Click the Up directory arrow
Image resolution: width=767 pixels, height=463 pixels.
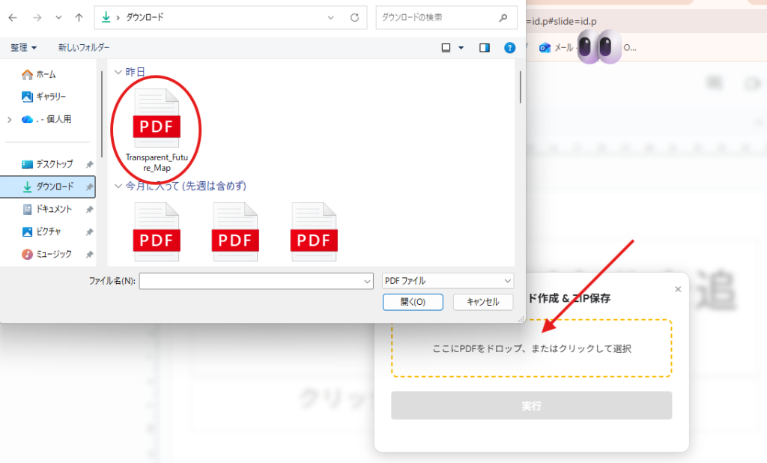coord(79,16)
